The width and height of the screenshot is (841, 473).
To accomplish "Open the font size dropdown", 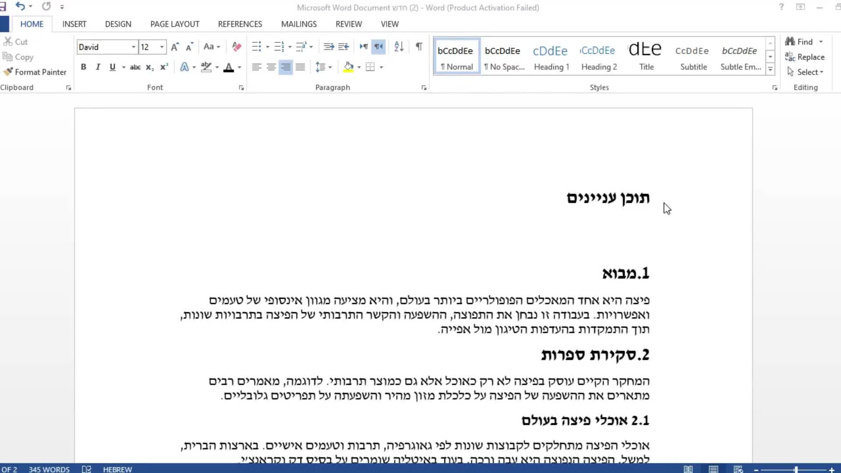I will (x=162, y=47).
